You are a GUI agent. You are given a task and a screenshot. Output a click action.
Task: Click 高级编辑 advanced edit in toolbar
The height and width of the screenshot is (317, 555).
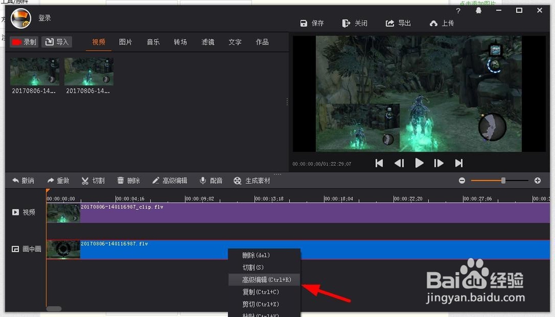pos(169,180)
